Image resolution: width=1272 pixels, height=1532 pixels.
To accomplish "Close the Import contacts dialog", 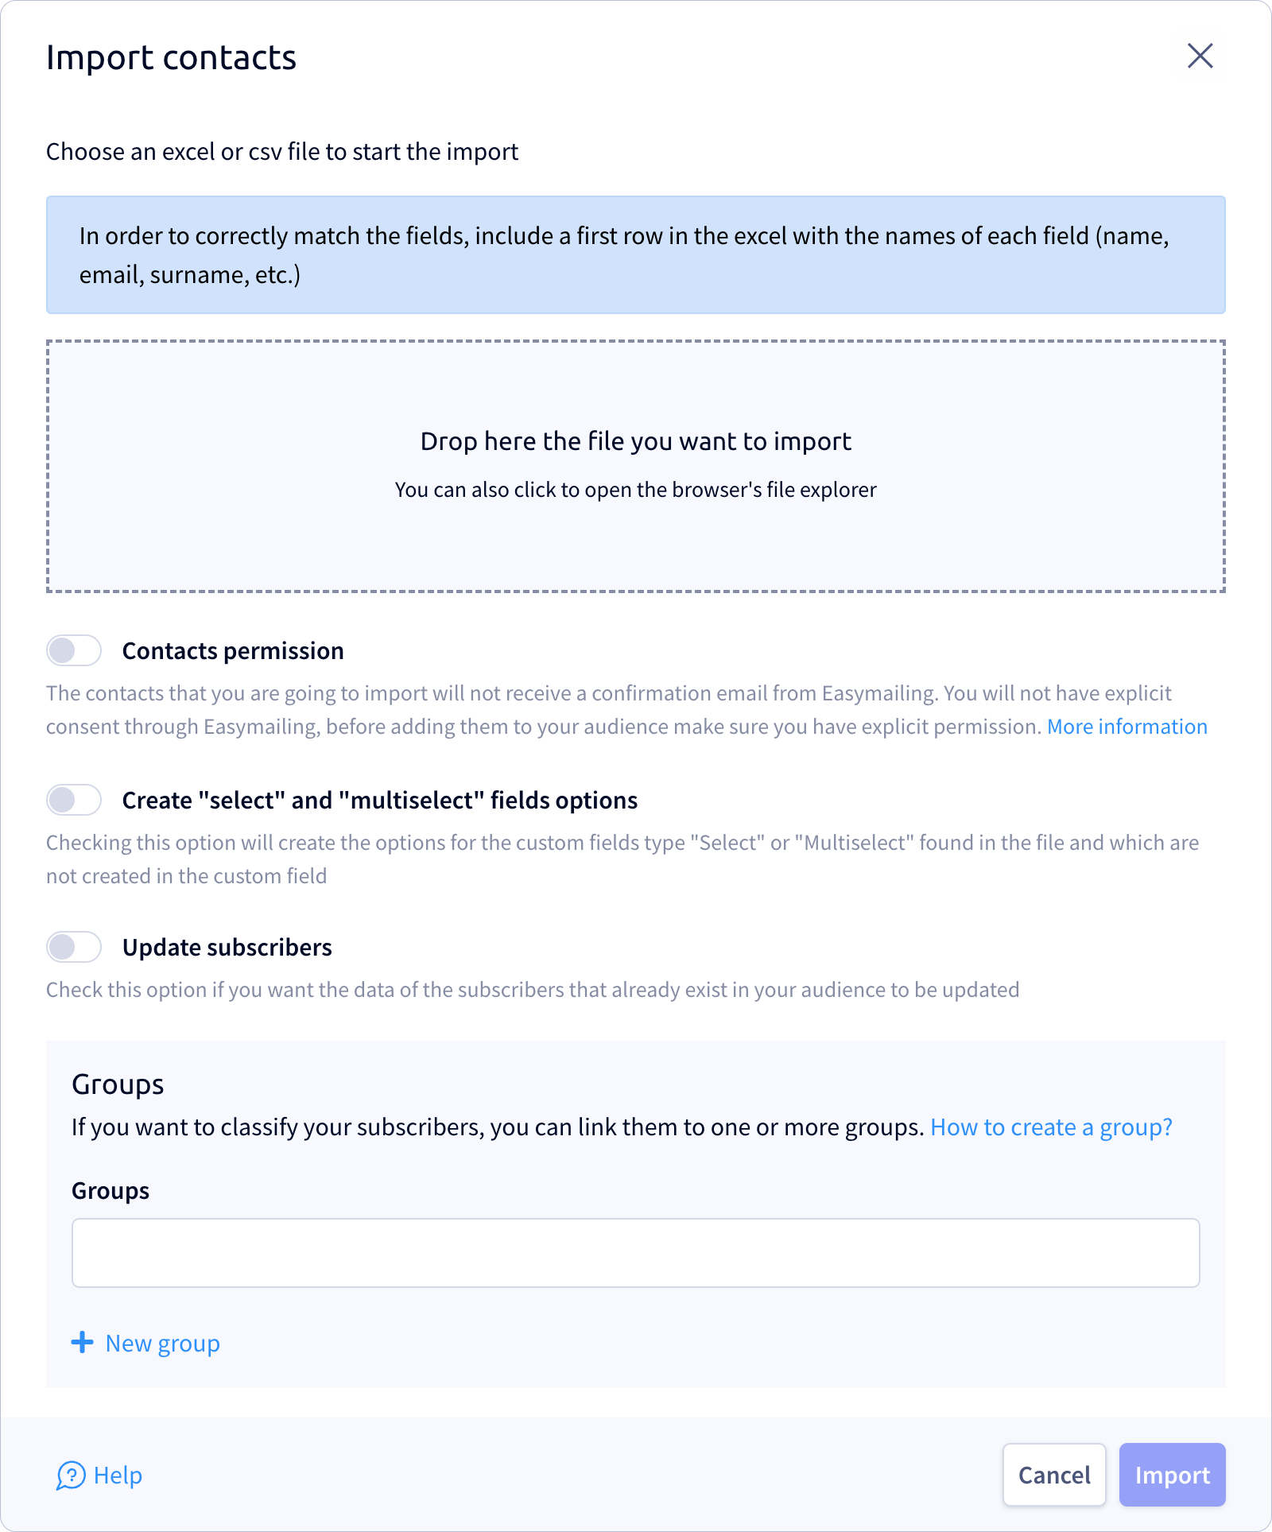I will 1200,56.
